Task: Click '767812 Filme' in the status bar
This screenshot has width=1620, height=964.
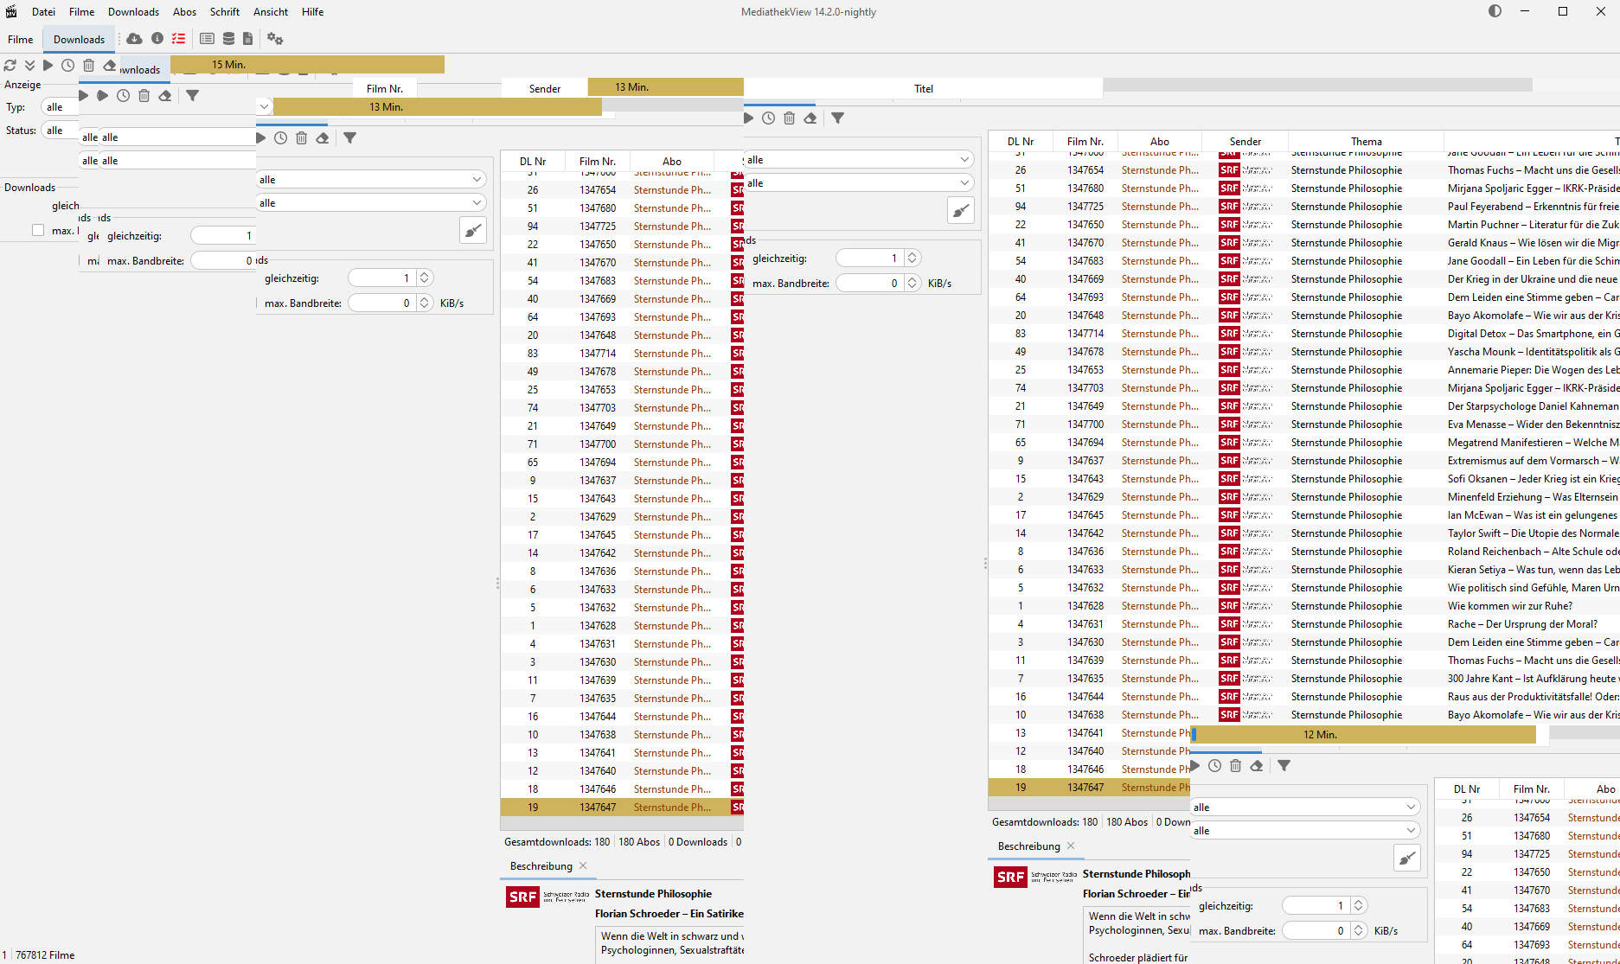Action: (45, 954)
